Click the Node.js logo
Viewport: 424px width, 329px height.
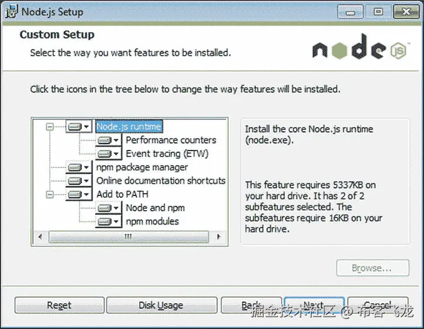pyautogui.click(x=361, y=48)
